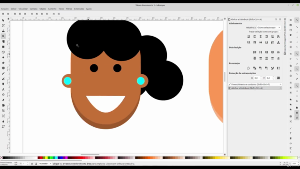Select the Text tool
Viewport: 300px width, 169px height.
pos(3,89)
